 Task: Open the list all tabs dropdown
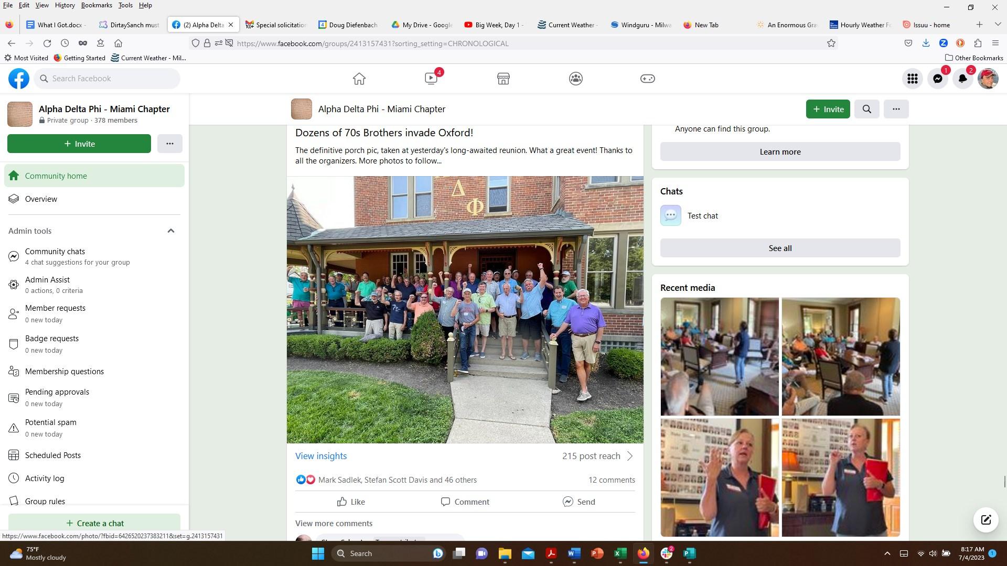click(998, 25)
